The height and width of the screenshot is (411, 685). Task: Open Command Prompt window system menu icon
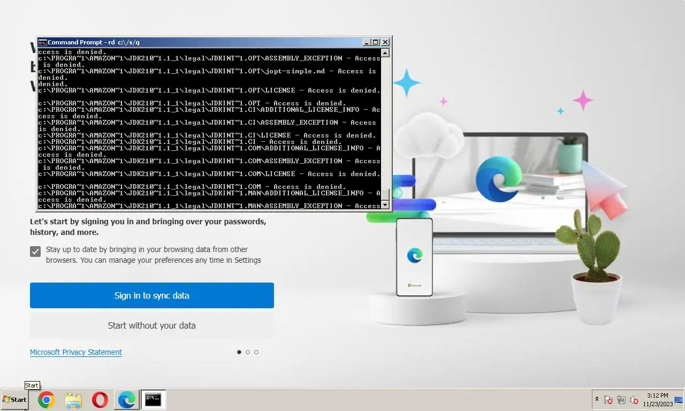coord(42,42)
